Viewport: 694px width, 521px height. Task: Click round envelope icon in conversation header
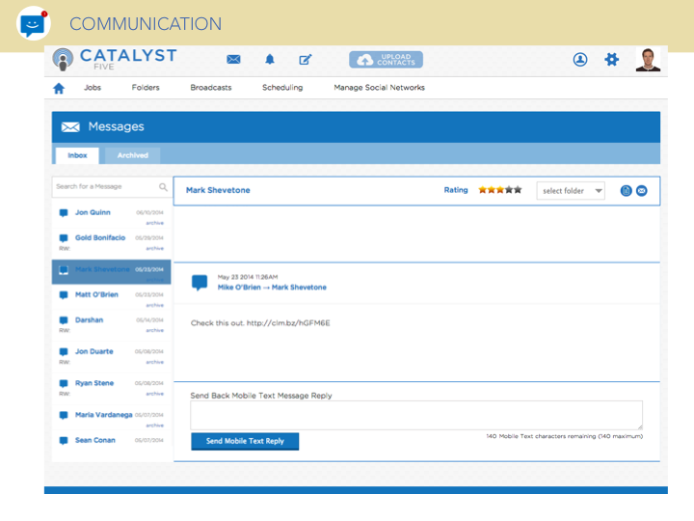[641, 191]
